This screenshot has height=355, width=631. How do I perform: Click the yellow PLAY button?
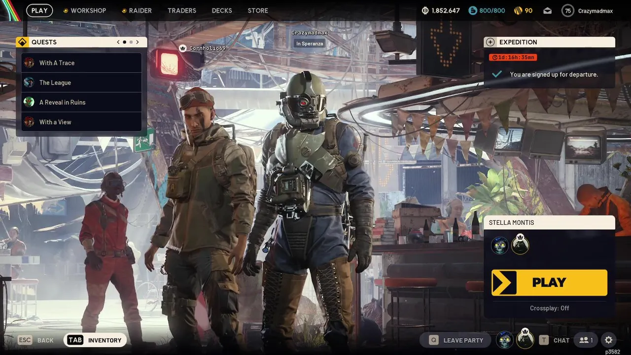point(549,283)
